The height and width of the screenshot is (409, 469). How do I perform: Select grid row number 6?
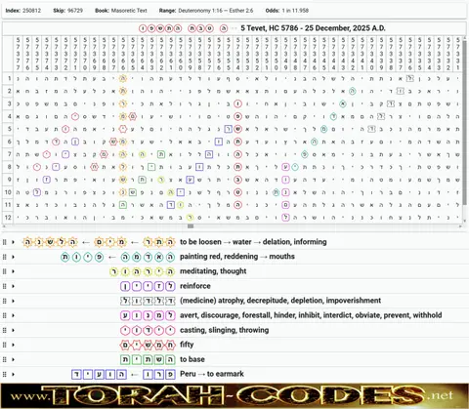point(9,142)
